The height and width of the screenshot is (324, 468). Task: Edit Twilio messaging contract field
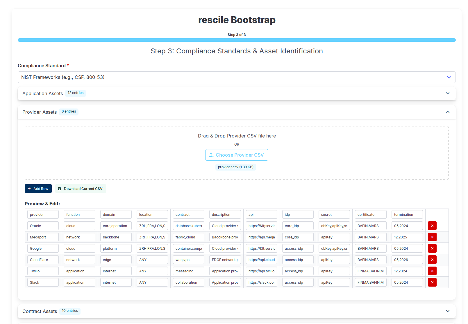[188, 271]
